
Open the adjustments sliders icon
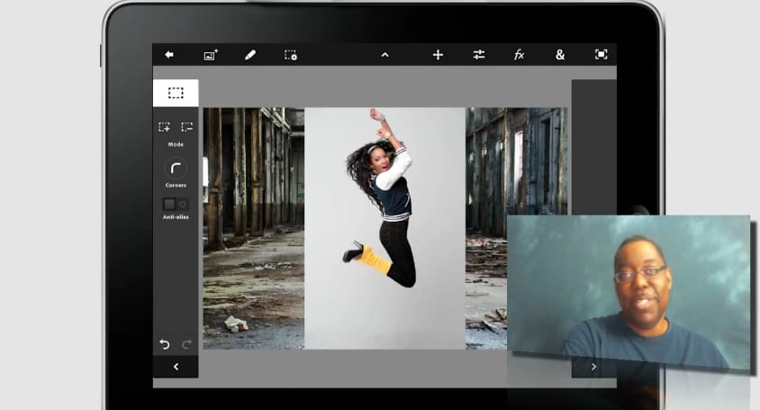(479, 55)
